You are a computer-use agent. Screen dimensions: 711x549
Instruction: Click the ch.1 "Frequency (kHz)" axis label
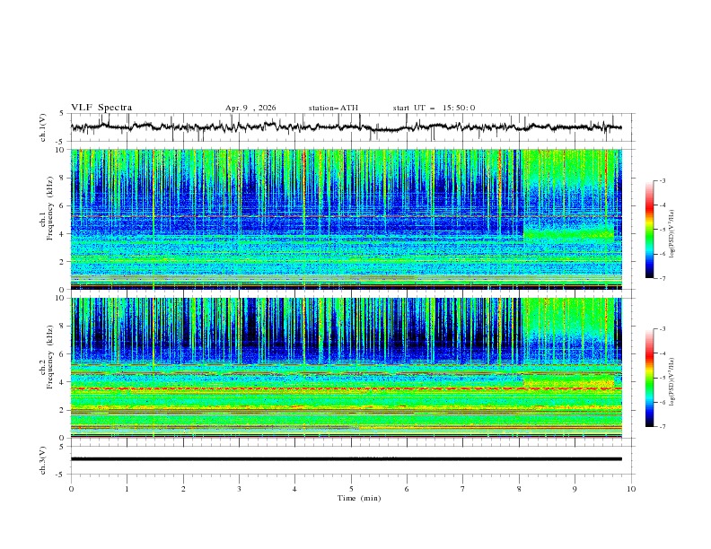[49, 209]
